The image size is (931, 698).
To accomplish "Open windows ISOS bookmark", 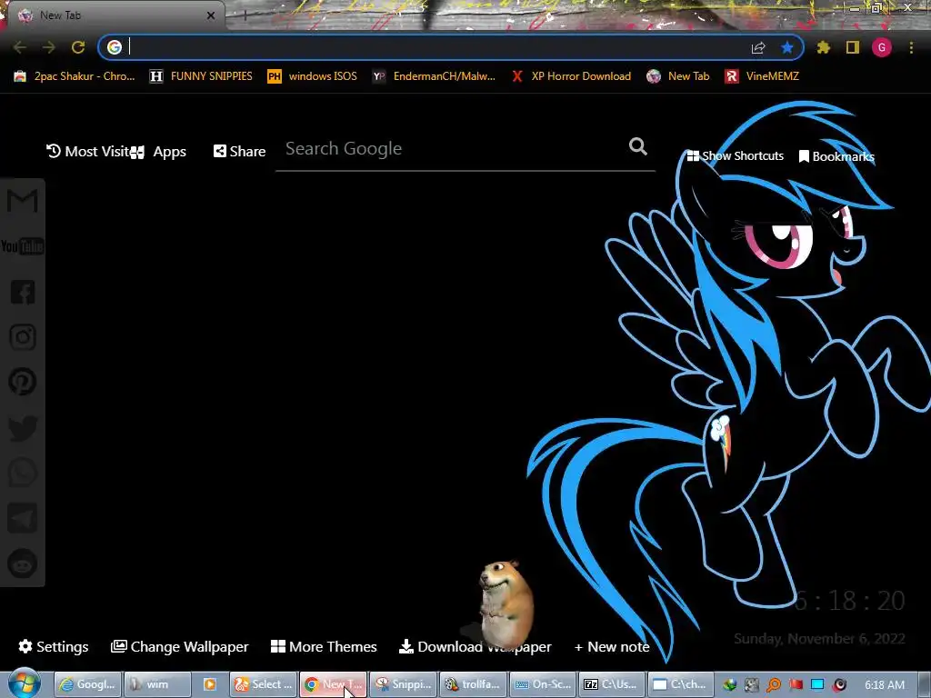I will pyautogui.click(x=313, y=76).
